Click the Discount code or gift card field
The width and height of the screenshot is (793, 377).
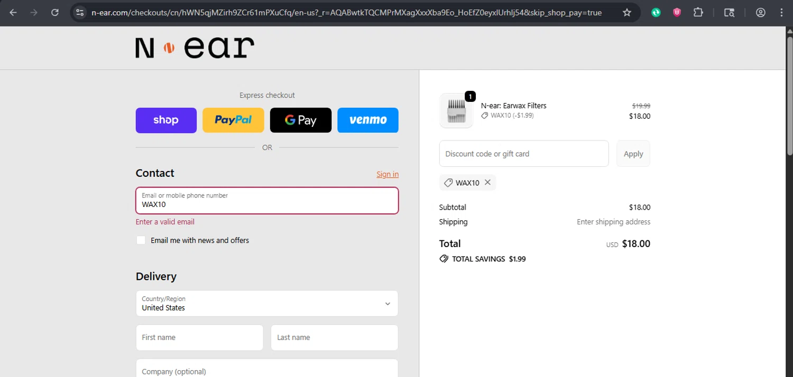(524, 154)
